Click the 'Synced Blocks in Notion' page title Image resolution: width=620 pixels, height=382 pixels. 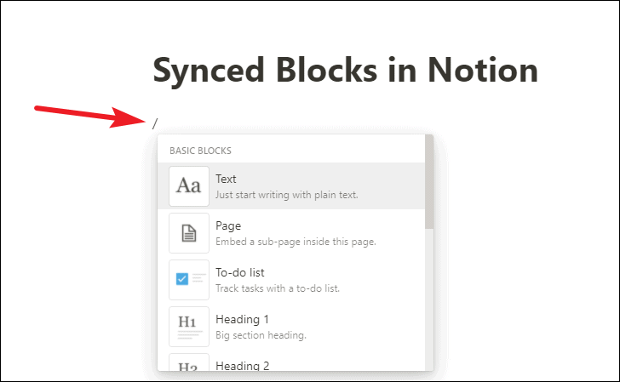(345, 71)
